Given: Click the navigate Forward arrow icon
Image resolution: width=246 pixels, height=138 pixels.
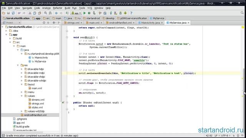Looking at the screenshot, I should tap(61, 13).
